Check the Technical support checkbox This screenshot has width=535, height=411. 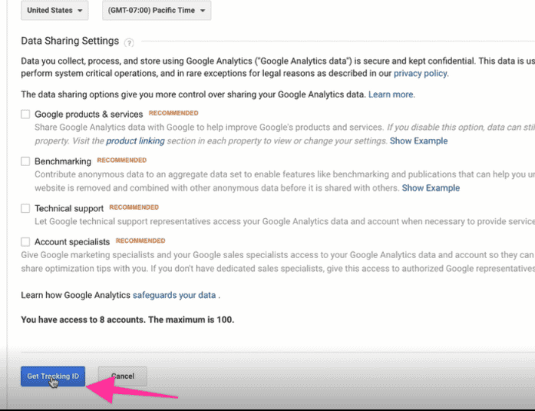pos(25,208)
